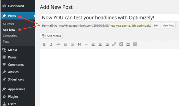This screenshot has width=179, height=106.
Task: Align text right
Action: coord(107,44)
